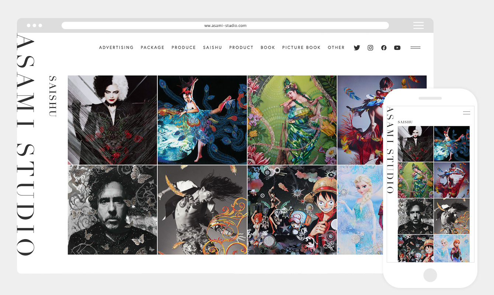494x295 pixels.
Task: Tap phone thumbnail of ice princesses
Action: tap(452, 249)
